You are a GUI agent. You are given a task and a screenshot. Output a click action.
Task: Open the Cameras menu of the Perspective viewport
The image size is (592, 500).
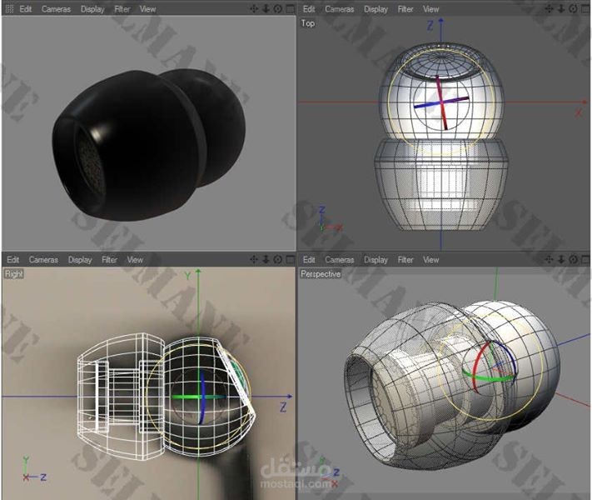pos(340,260)
